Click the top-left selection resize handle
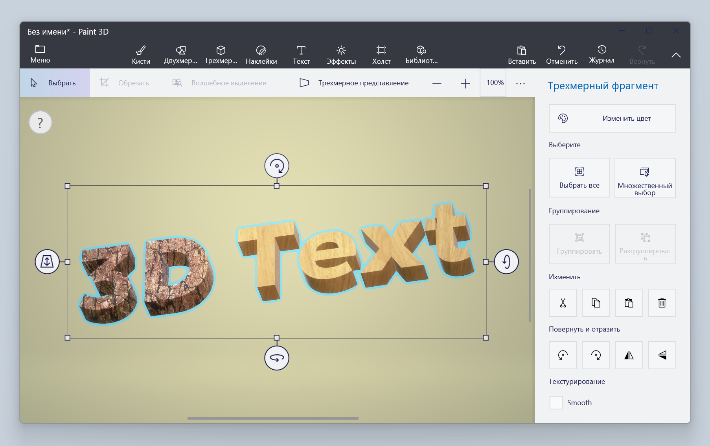 pos(68,186)
